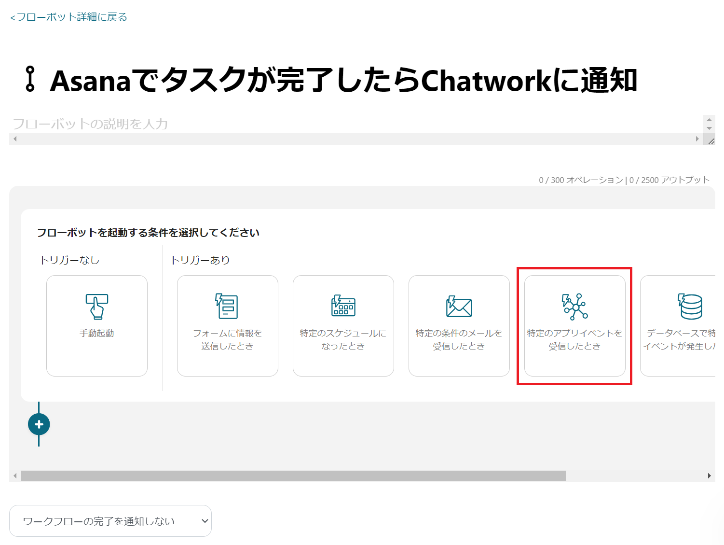The image size is (724, 545).
Task: Click the schedule calendar trigger icon
Action: (x=343, y=306)
